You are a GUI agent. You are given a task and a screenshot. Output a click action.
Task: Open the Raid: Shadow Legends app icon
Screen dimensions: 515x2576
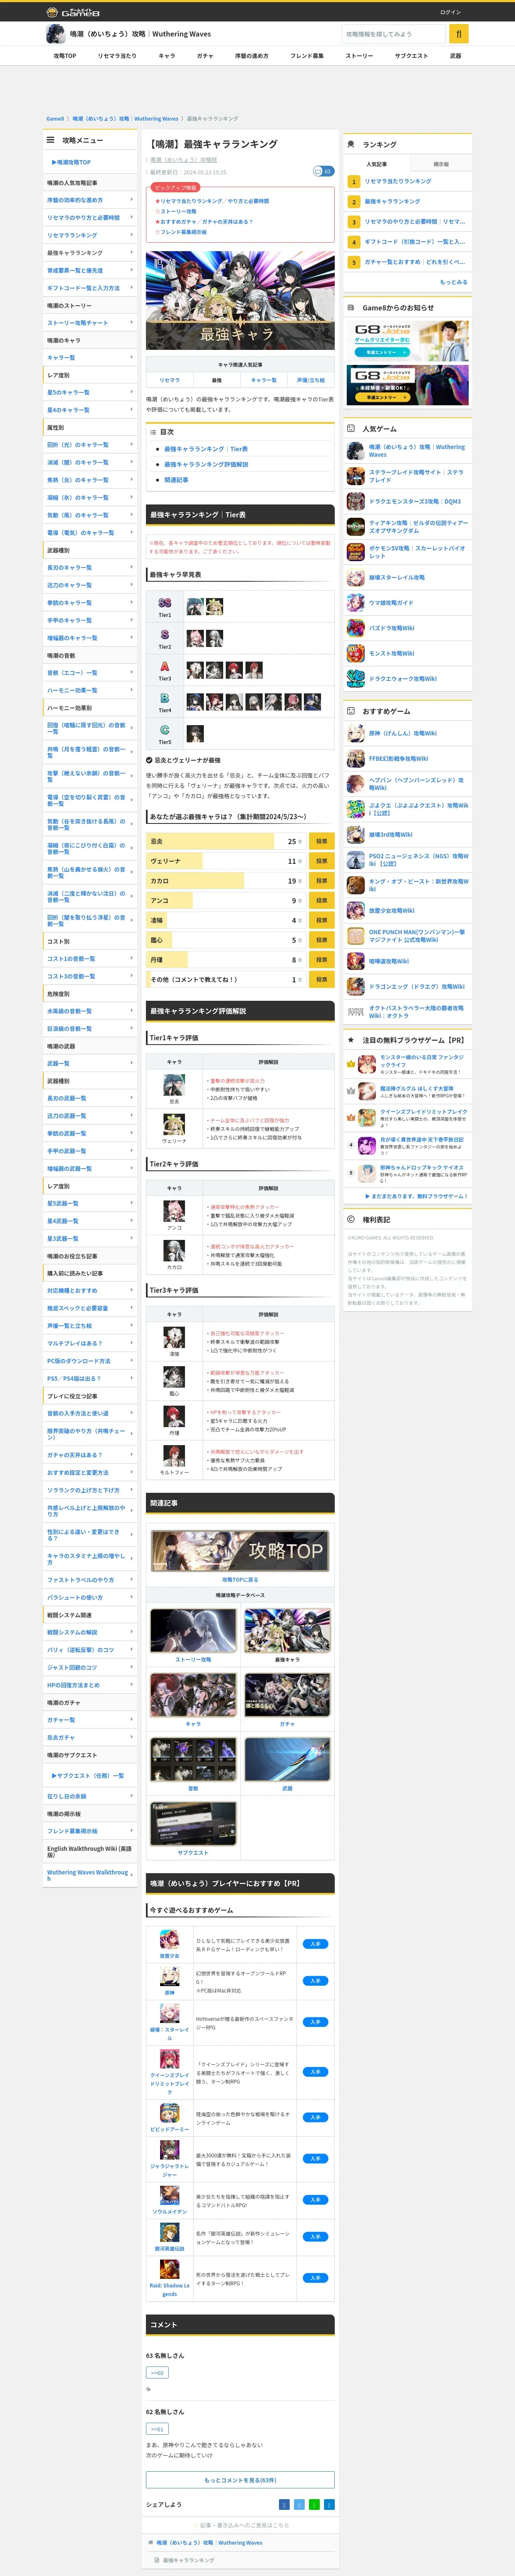click(170, 2269)
